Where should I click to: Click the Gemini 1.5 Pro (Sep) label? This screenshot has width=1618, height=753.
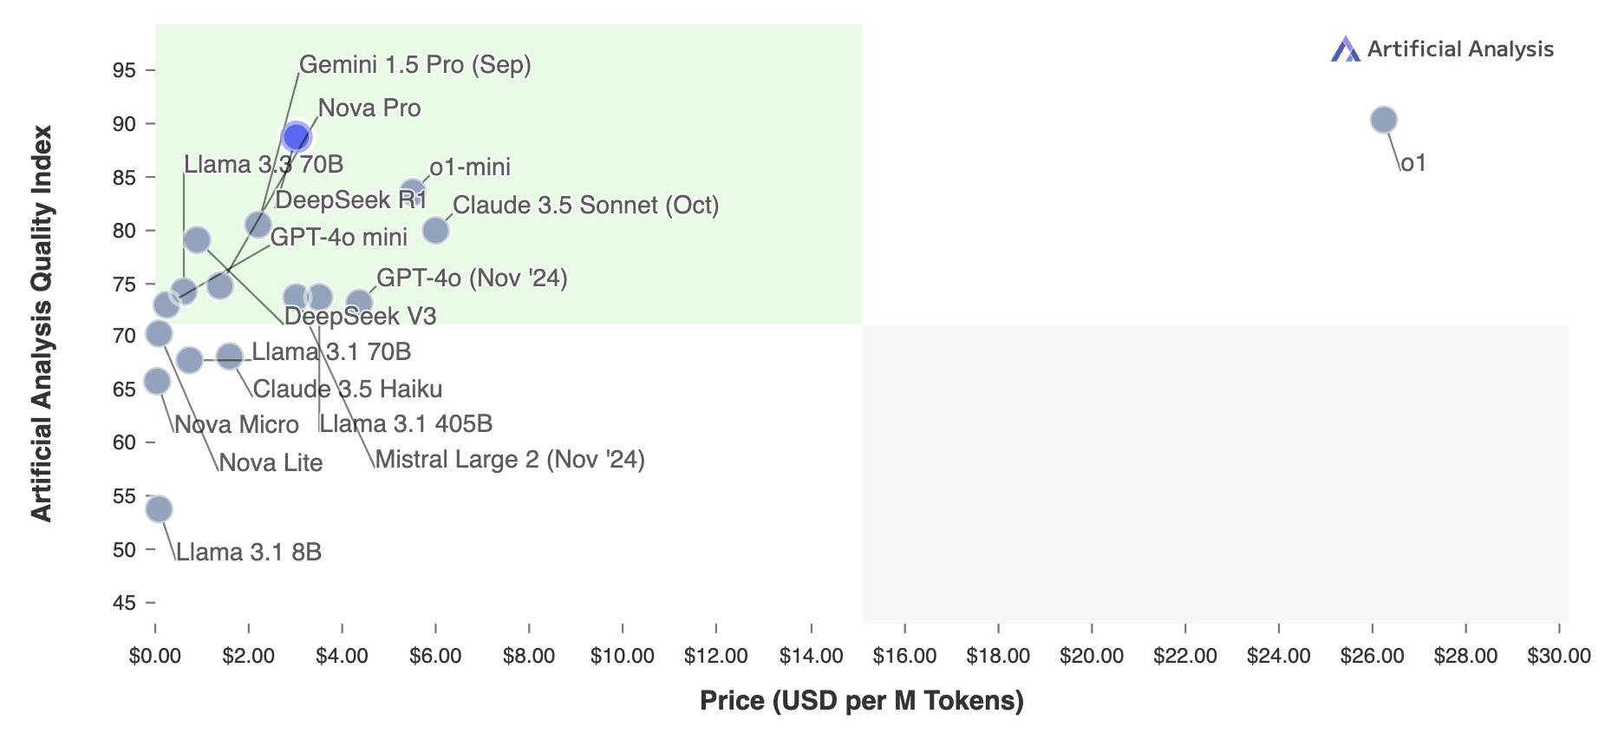414,65
